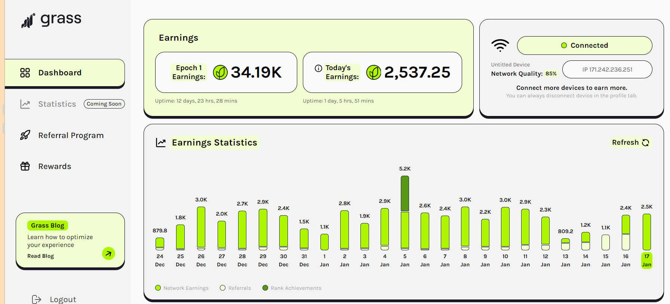
Task: Toggle Rank Achievements legend item
Action: [x=292, y=288]
